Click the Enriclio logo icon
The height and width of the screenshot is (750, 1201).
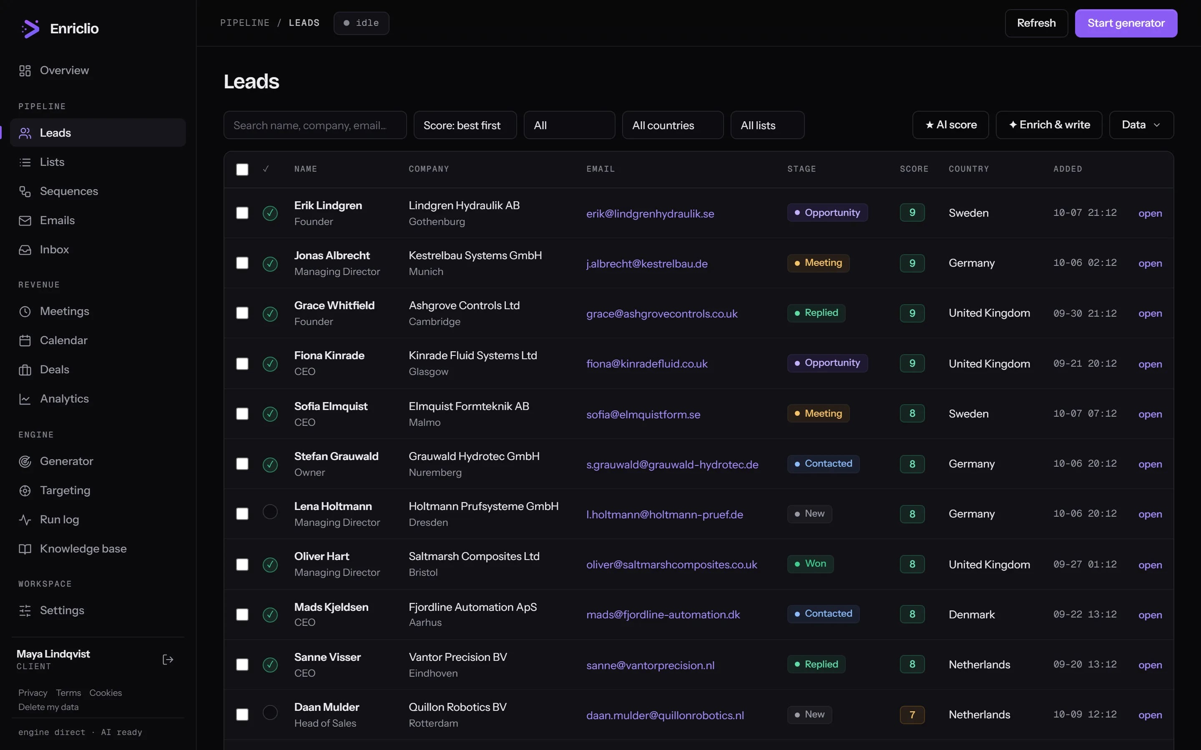click(x=30, y=29)
